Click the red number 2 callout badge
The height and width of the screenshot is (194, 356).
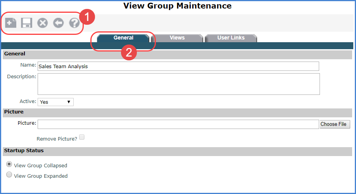point(129,53)
